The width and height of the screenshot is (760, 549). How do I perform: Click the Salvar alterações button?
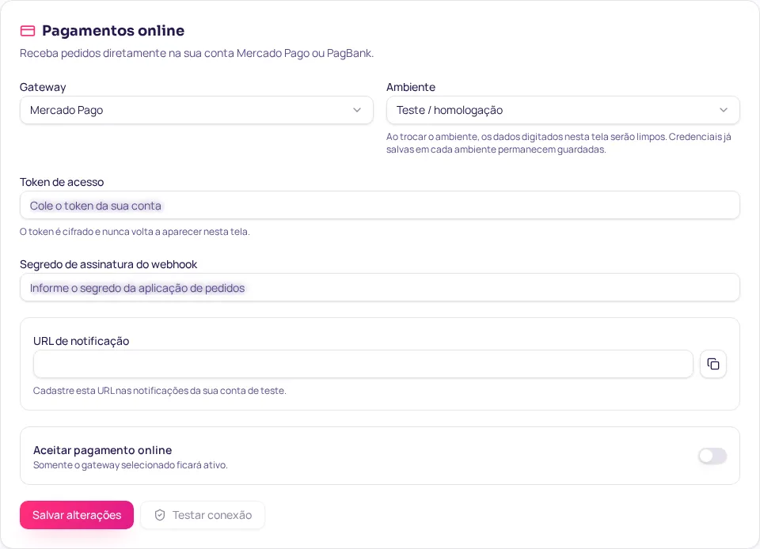(x=77, y=515)
